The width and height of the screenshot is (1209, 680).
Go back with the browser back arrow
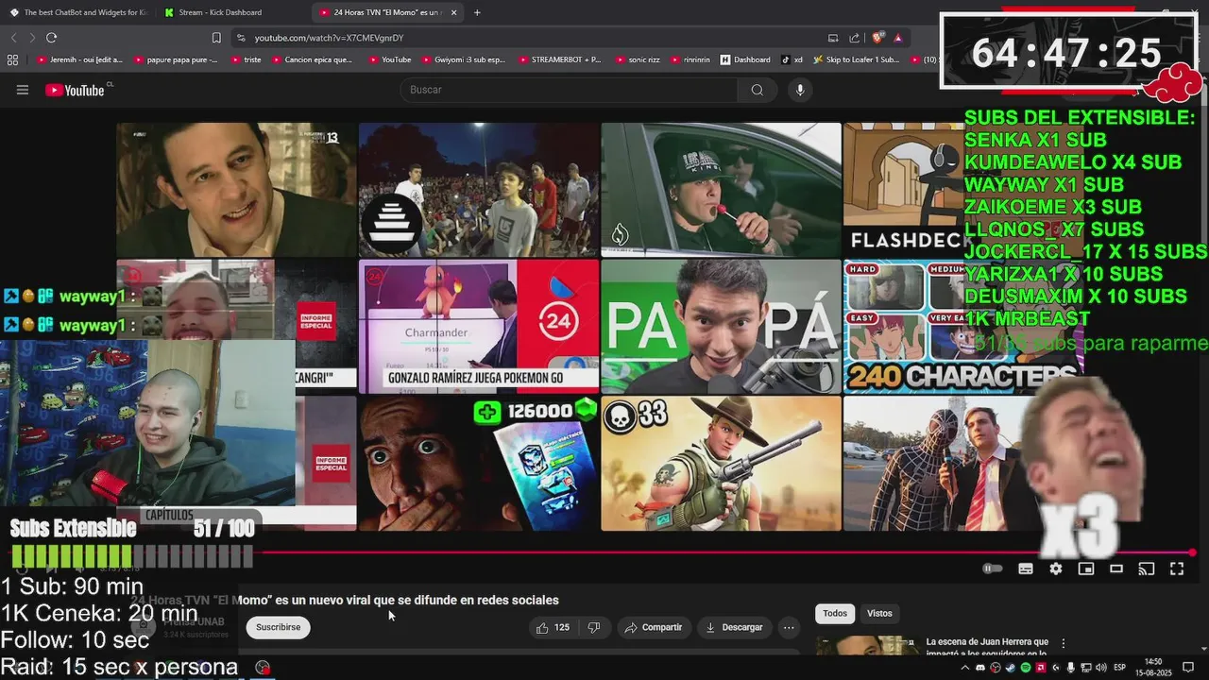[x=13, y=38]
